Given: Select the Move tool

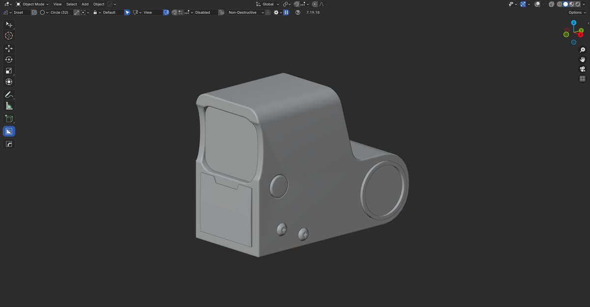Looking at the screenshot, I should point(9,49).
